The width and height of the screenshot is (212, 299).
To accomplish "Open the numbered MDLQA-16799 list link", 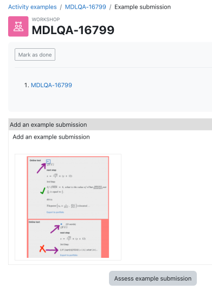I will [52, 85].
